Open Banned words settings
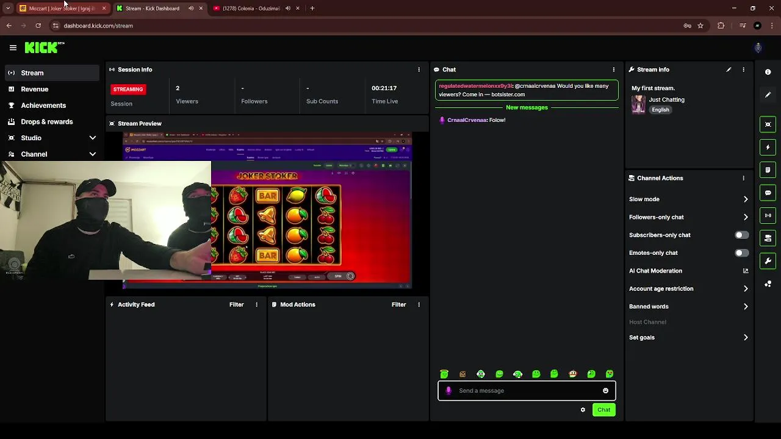 [688, 307]
